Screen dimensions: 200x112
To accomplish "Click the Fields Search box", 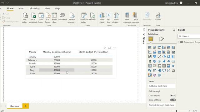I will [189, 36].
